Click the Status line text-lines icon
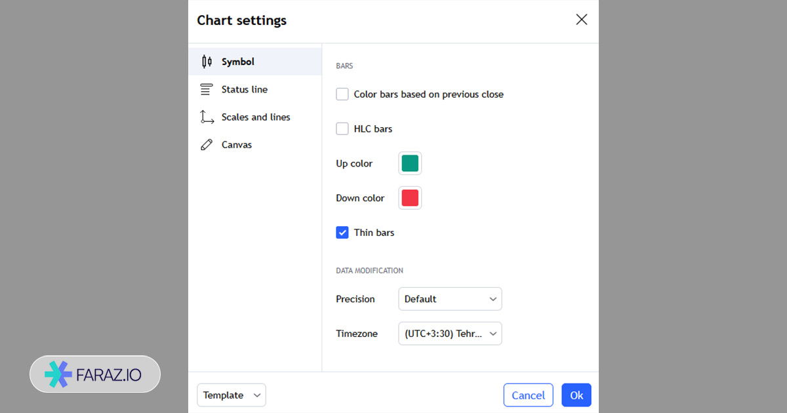This screenshot has height=413, width=787. [207, 89]
